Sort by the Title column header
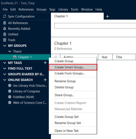This screenshot has height=139, width=136. tap(124, 57)
